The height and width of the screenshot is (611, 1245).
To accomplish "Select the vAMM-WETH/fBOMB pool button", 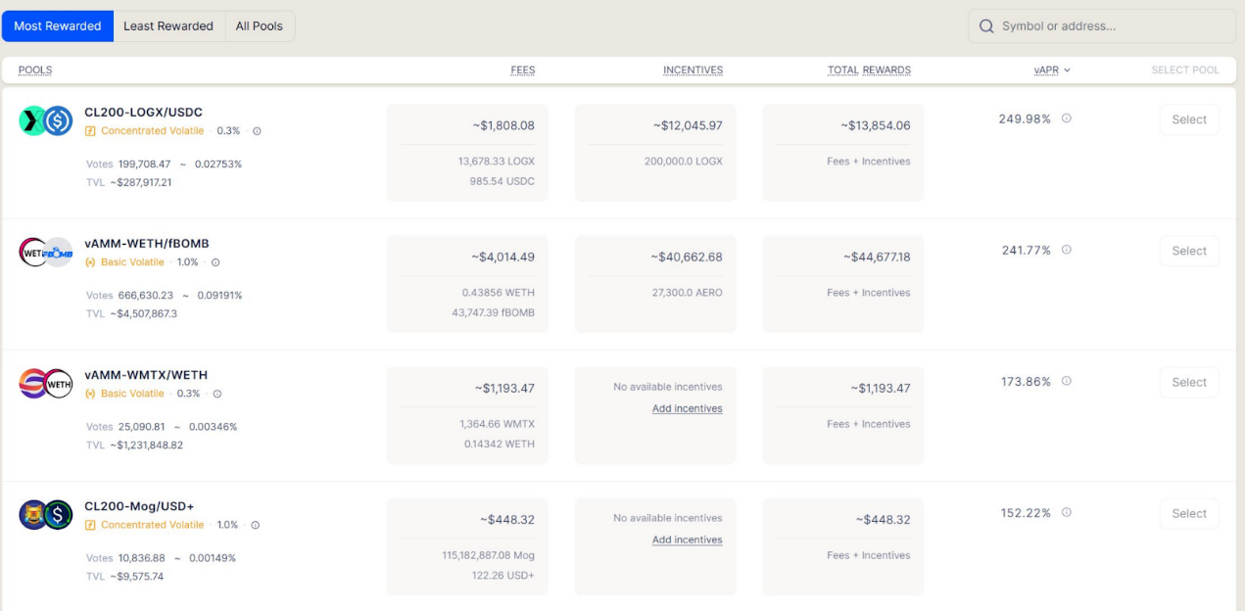I will click(x=1189, y=251).
